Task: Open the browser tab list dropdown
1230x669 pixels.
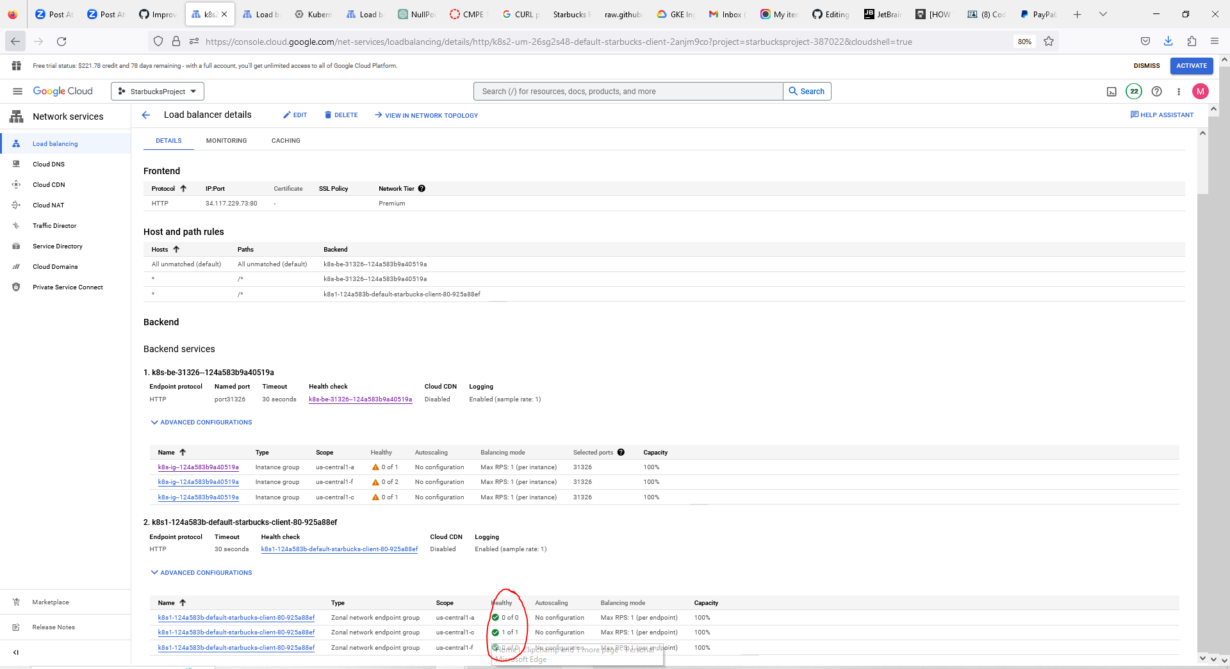Action: click(x=1103, y=13)
